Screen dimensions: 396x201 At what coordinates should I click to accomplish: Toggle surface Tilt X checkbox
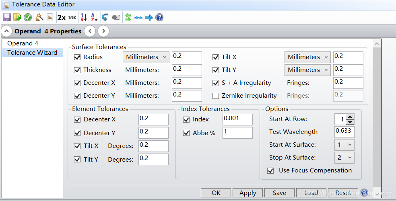tap(216, 57)
